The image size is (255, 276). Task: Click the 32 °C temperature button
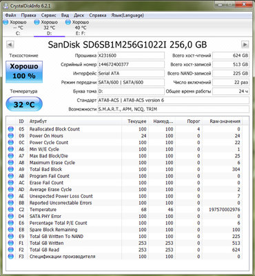pos(24,105)
